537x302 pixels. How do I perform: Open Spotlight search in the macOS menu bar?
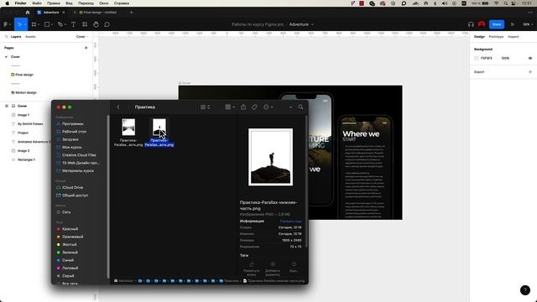point(505,3)
